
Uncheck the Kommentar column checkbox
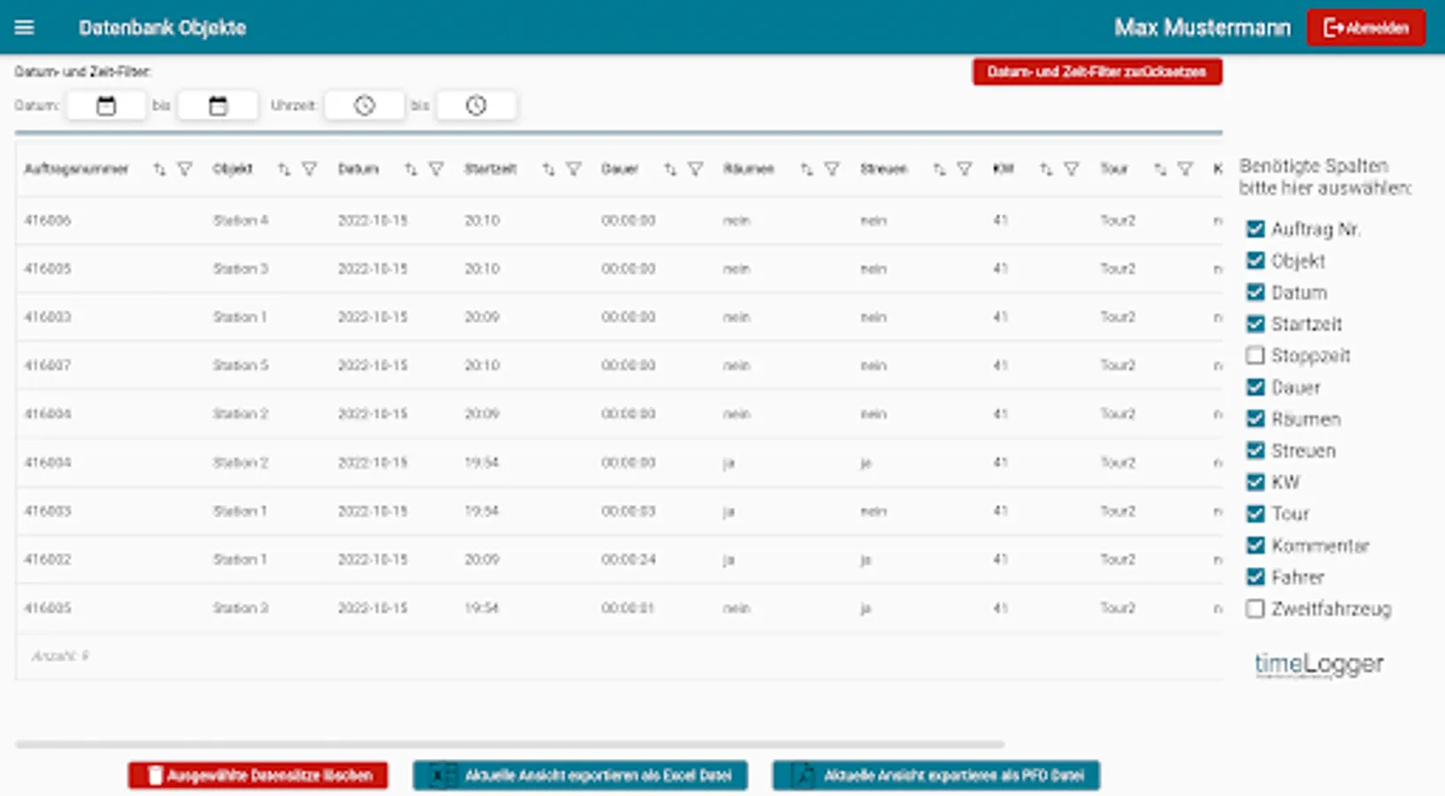coord(1255,546)
